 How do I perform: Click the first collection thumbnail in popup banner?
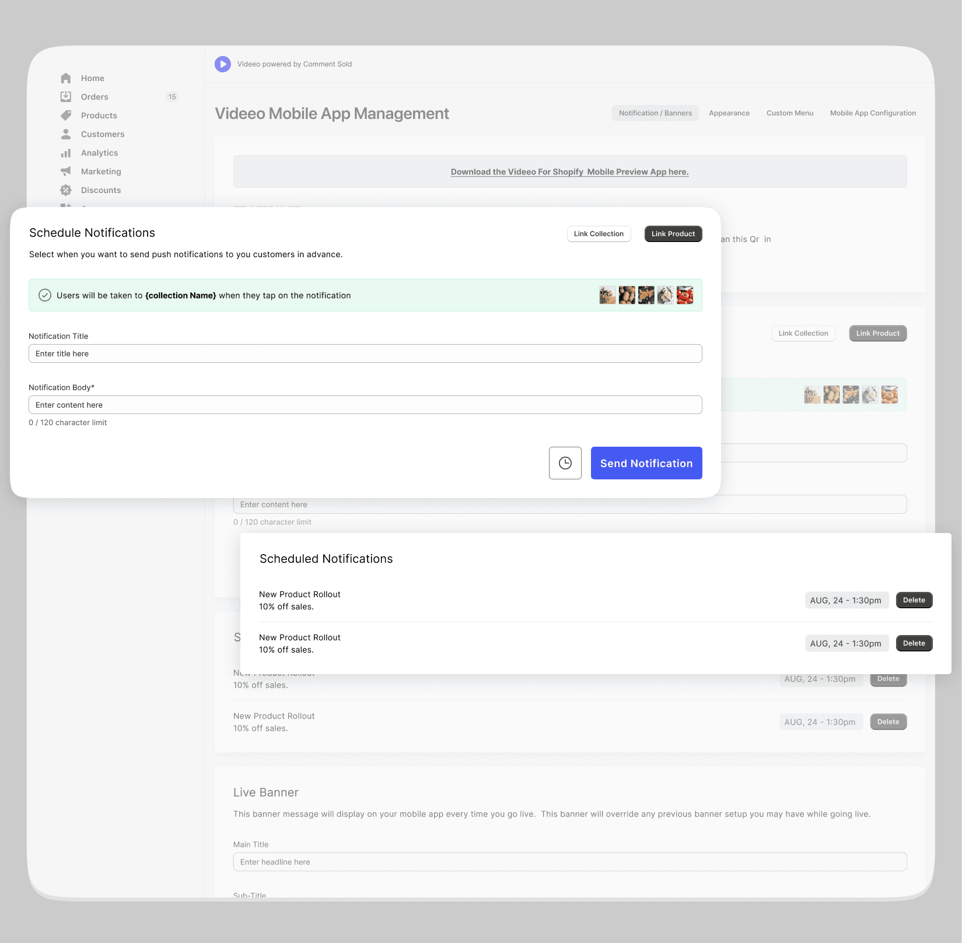(607, 295)
